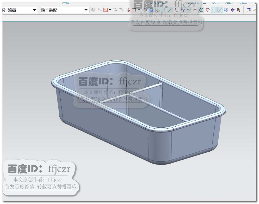Viewport: 259px width, 204px height.
Task: Toggle the point-on-curve wavy snap
Action: [x=189, y=10]
